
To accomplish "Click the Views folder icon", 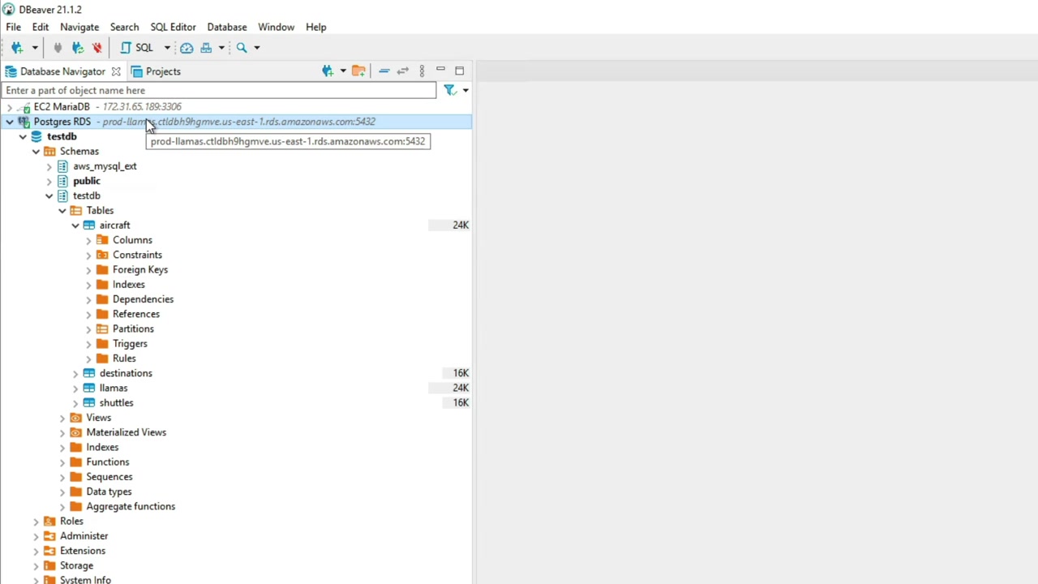I will coord(75,418).
